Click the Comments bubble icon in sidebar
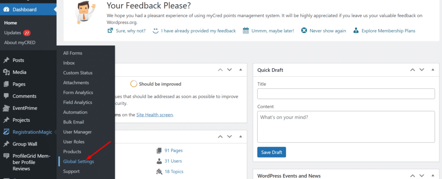The image size is (442, 179). [x=6, y=96]
